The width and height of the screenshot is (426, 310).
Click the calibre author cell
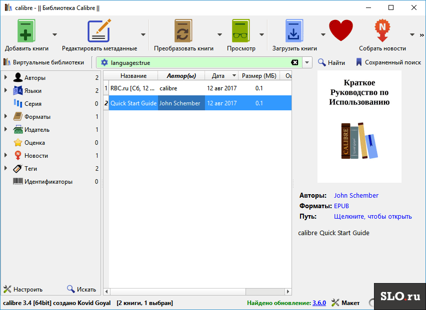(181, 88)
